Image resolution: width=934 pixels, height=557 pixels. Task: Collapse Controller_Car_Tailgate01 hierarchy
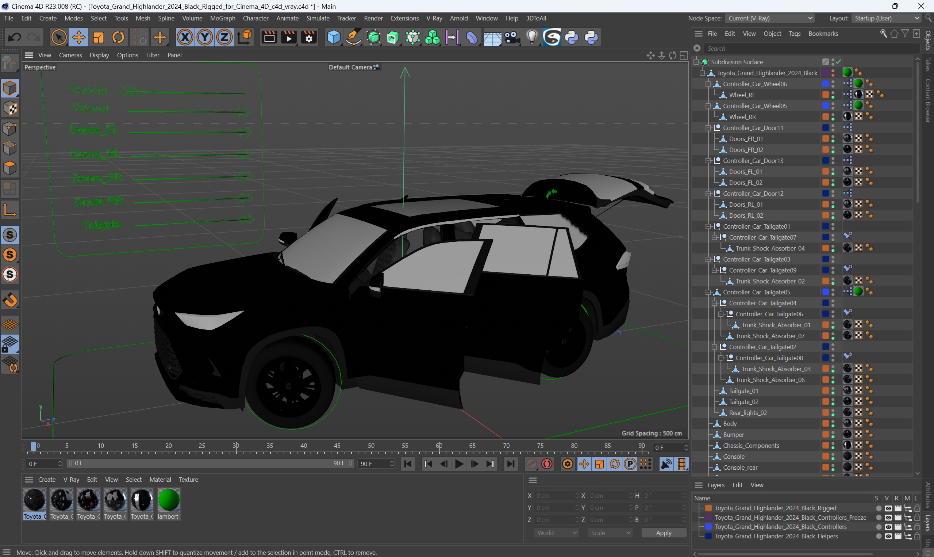[708, 227]
